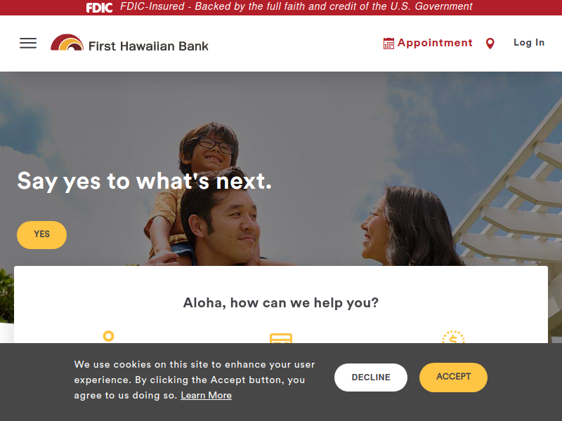Click the First Hawaiian Bank rainbow logo

(67, 43)
